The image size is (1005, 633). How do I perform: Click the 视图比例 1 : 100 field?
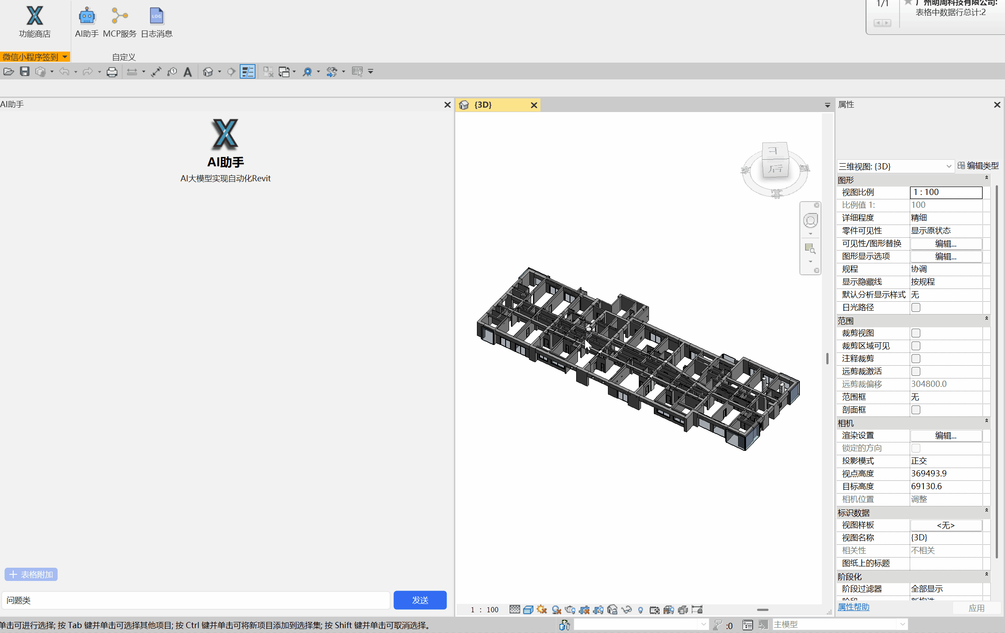click(946, 192)
